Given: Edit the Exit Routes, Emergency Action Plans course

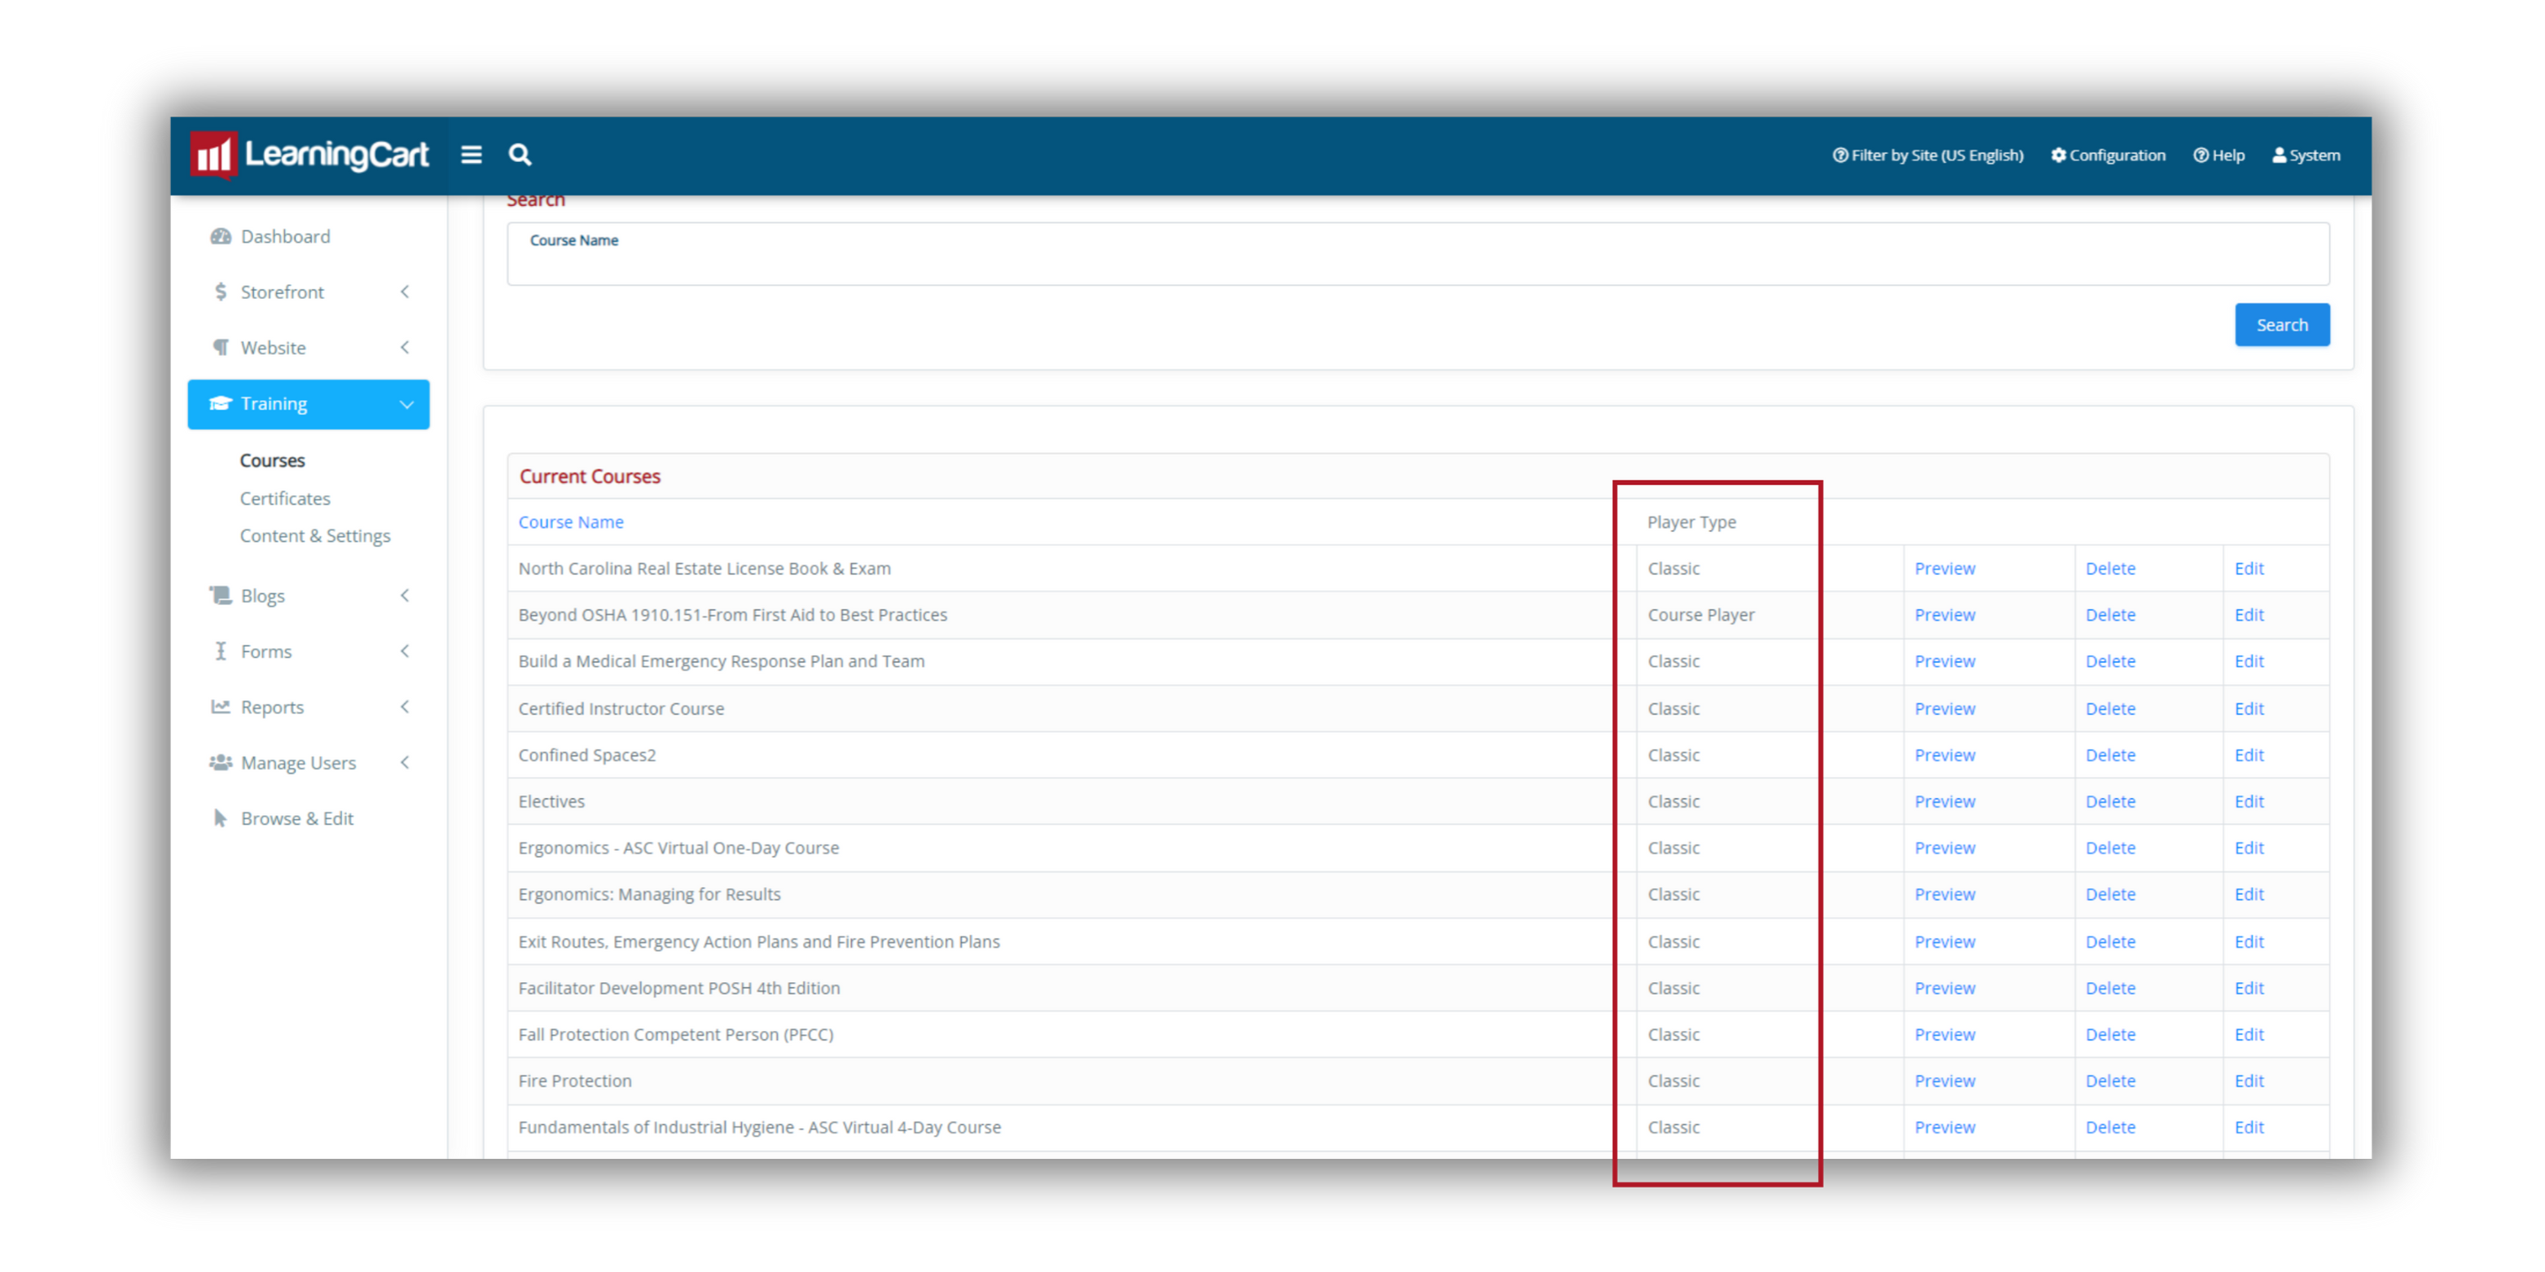Looking at the screenshot, I should pos(2249,942).
